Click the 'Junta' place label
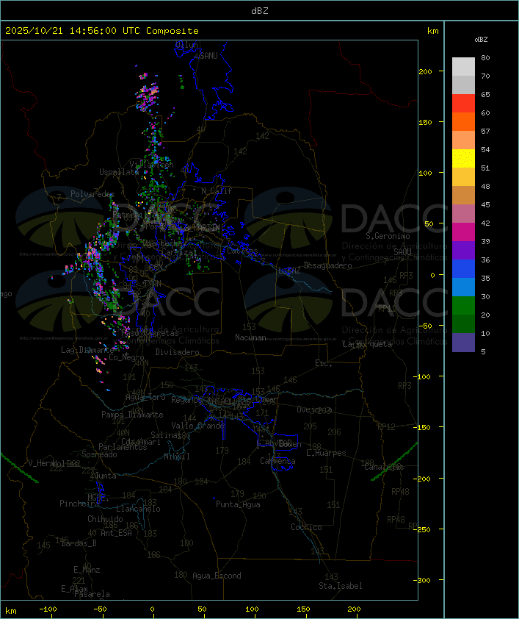The height and width of the screenshot is (619, 519). [x=106, y=476]
